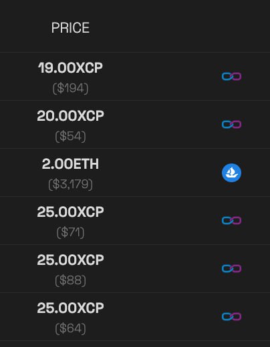This screenshot has height=347, width=270.
Task: Select the 19.00XCP price text
Action: tap(70, 67)
